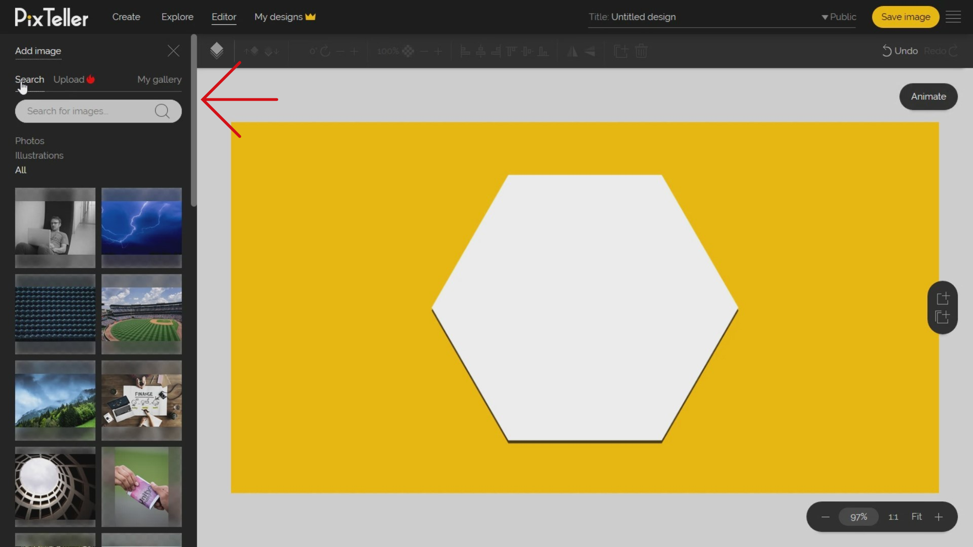Image resolution: width=973 pixels, height=547 pixels.
Task: Click the zoom percentage display 97%
Action: [x=859, y=516]
